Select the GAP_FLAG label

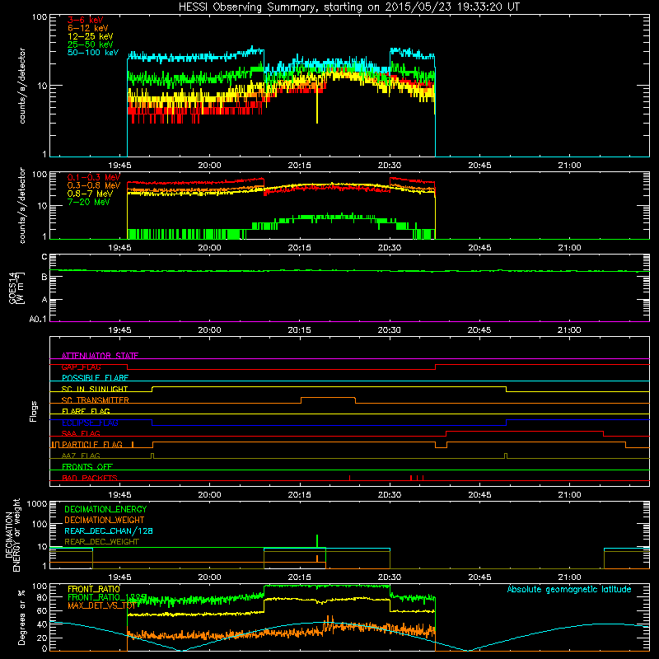81,367
